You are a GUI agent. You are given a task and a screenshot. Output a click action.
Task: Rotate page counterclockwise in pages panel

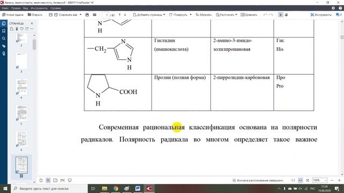[21, 29]
